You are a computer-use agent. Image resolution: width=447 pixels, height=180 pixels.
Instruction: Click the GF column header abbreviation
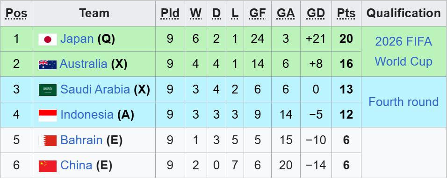258,13
